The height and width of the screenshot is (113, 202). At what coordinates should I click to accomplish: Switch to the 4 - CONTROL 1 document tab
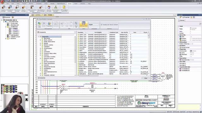[x=37, y=15]
